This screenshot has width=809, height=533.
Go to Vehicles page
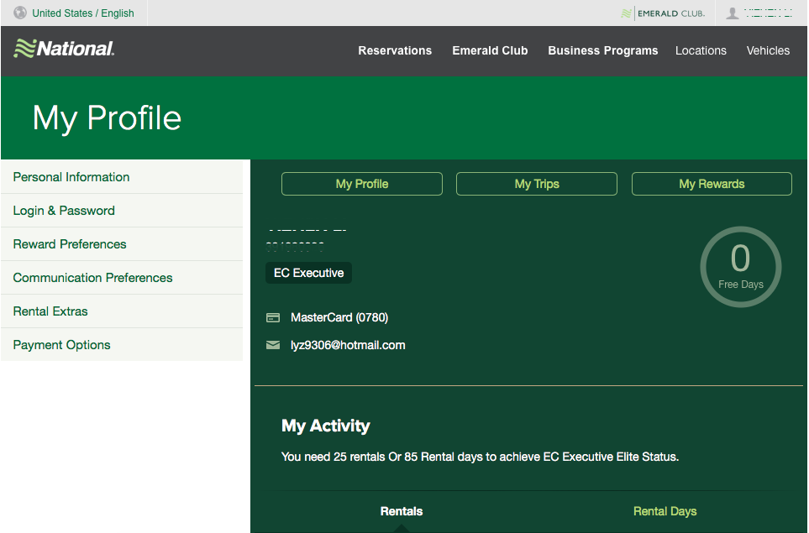(768, 50)
